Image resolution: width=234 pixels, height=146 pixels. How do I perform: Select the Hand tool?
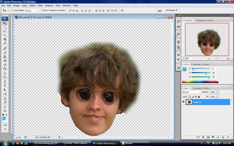click(5, 107)
